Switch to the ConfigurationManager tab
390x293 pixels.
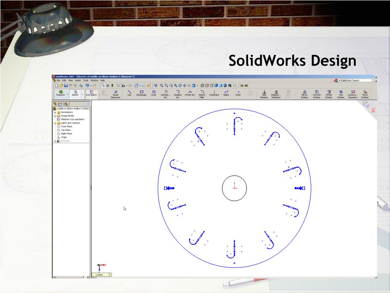pyautogui.click(x=66, y=104)
